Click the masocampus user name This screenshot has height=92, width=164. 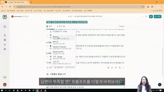coord(18,16)
